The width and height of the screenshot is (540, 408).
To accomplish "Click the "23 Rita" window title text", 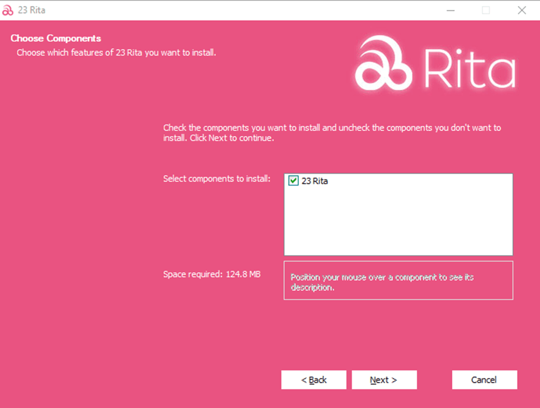I will pos(31,10).
